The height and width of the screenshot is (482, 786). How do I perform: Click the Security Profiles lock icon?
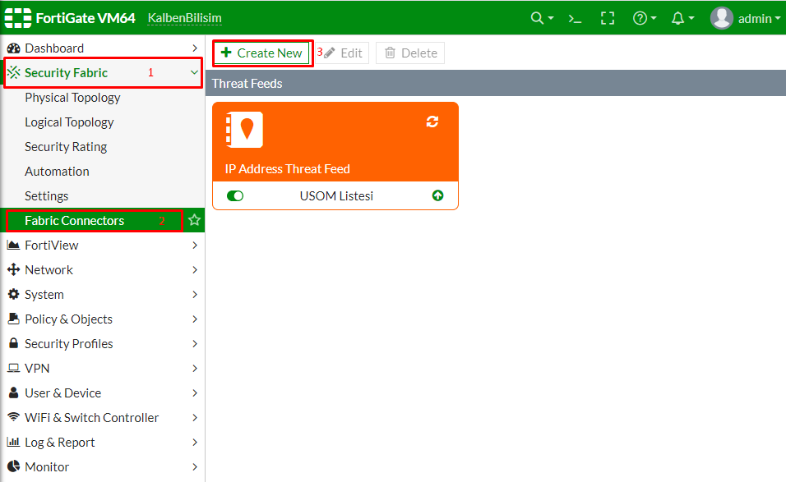pyautogui.click(x=13, y=343)
